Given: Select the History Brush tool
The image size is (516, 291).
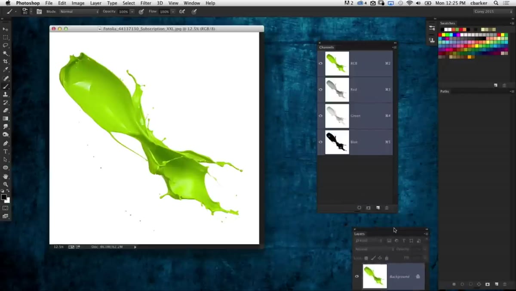Looking at the screenshot, I should click(6, 102).
